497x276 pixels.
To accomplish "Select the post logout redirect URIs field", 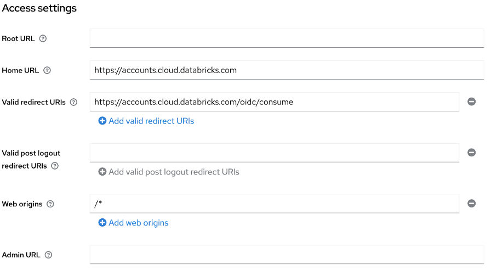I will [x=274, y=153].
